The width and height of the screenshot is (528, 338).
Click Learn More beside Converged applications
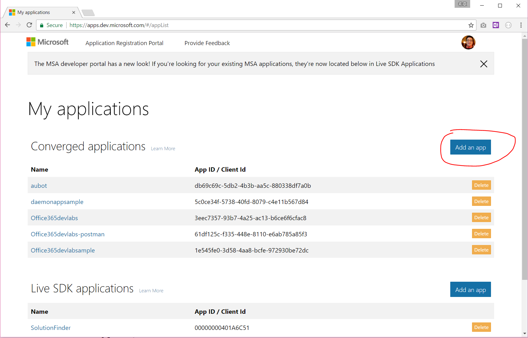point(163,149)
